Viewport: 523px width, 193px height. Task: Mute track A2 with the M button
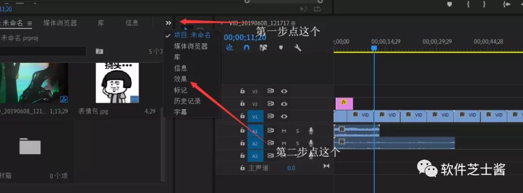[x=284, y=144]
